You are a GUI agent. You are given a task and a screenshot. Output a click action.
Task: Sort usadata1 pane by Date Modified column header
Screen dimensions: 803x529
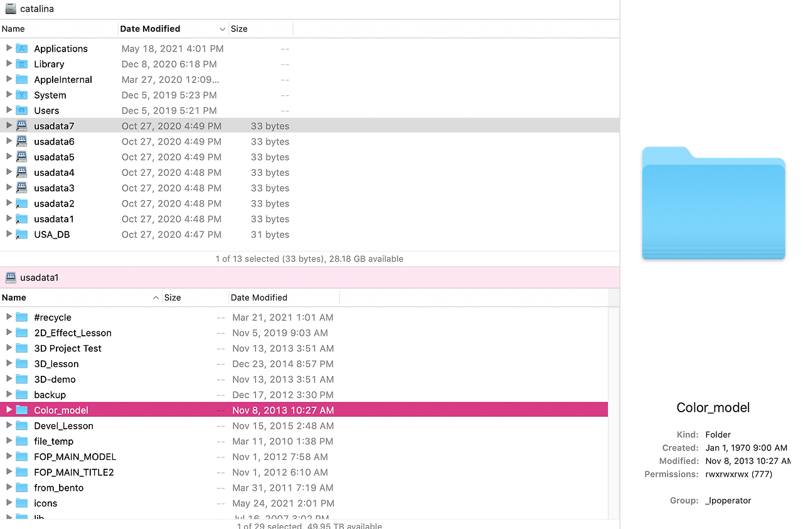pyautogui.click(x=284, y=297)
